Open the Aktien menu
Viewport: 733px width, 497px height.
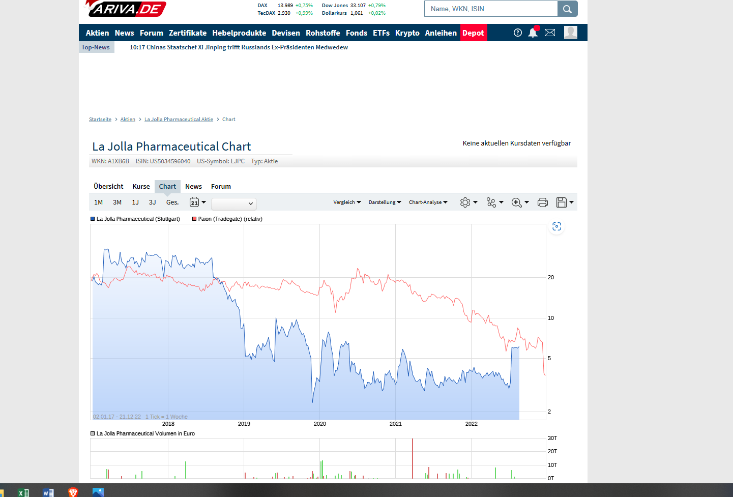[x=97, y=33]
